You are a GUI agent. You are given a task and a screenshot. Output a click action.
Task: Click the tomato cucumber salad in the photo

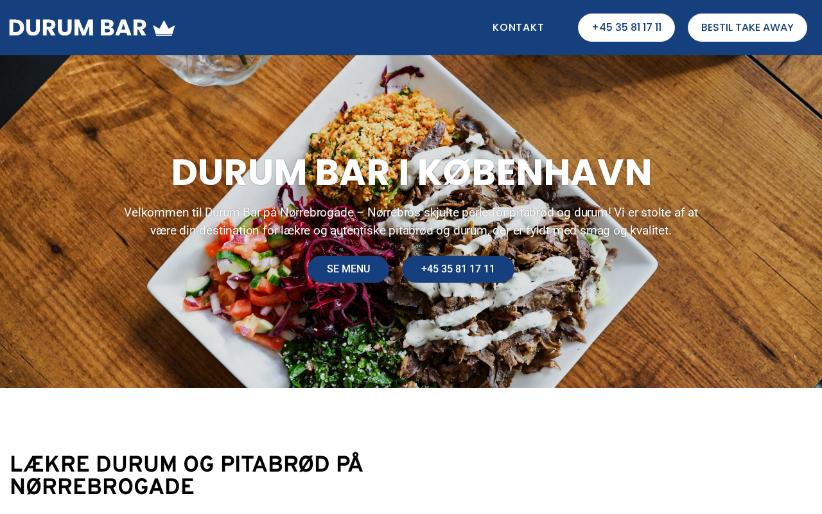(238, 289)
